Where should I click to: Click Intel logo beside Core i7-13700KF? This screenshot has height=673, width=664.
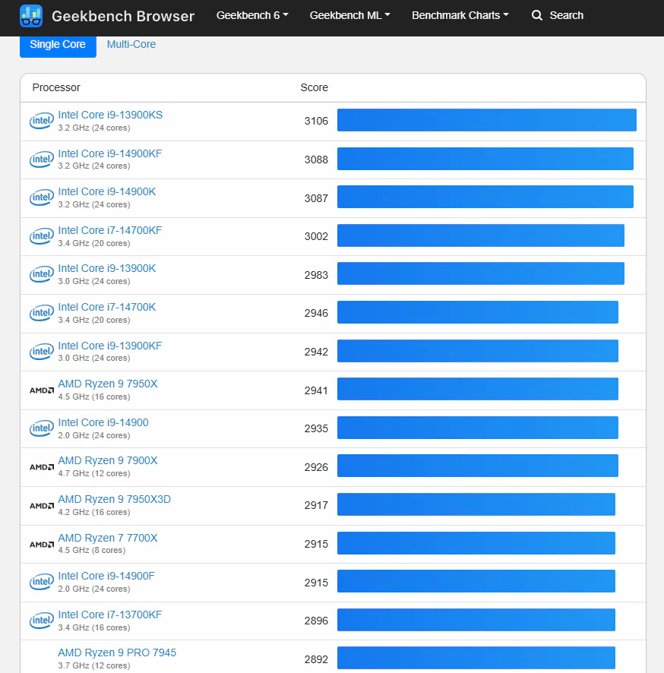pyautogui.click(x=42, y=621)
